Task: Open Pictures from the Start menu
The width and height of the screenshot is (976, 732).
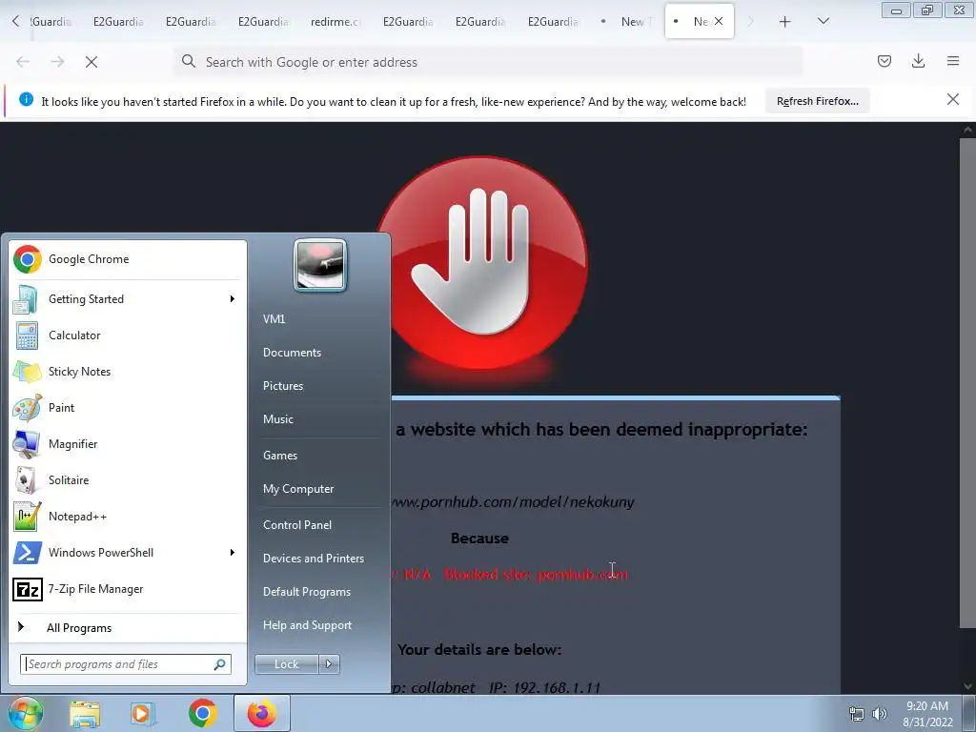Action: 282,386
